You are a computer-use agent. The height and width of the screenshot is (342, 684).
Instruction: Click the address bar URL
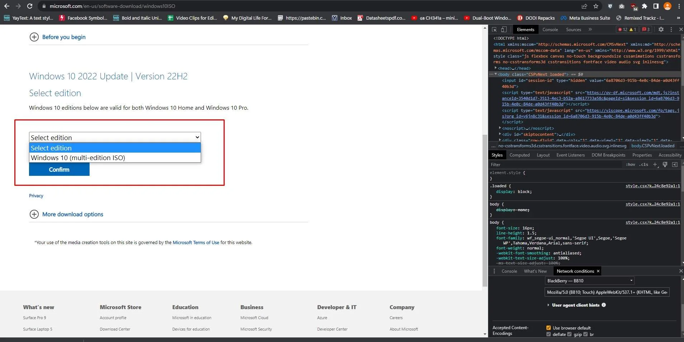coord(112,6)
